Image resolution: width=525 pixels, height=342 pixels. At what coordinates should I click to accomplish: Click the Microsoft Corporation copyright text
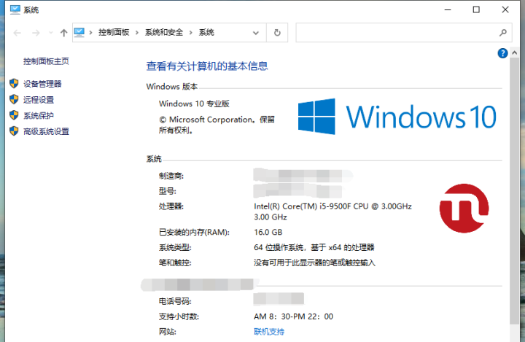[217, 125]
